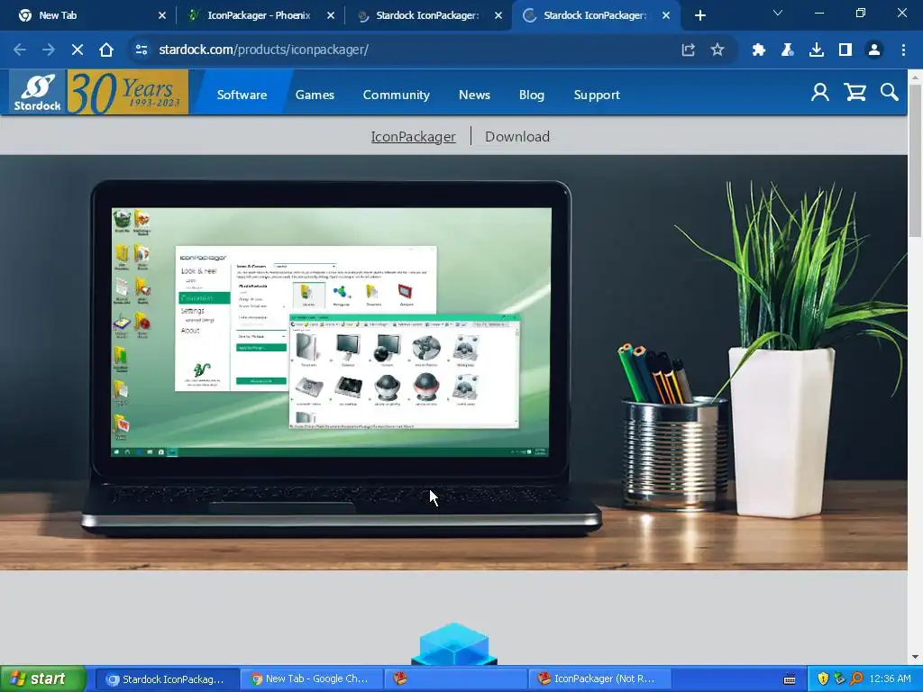Screen dimensions: 923x692
Task: Open the shopping cart icon
Action: [x=854, y=93]
